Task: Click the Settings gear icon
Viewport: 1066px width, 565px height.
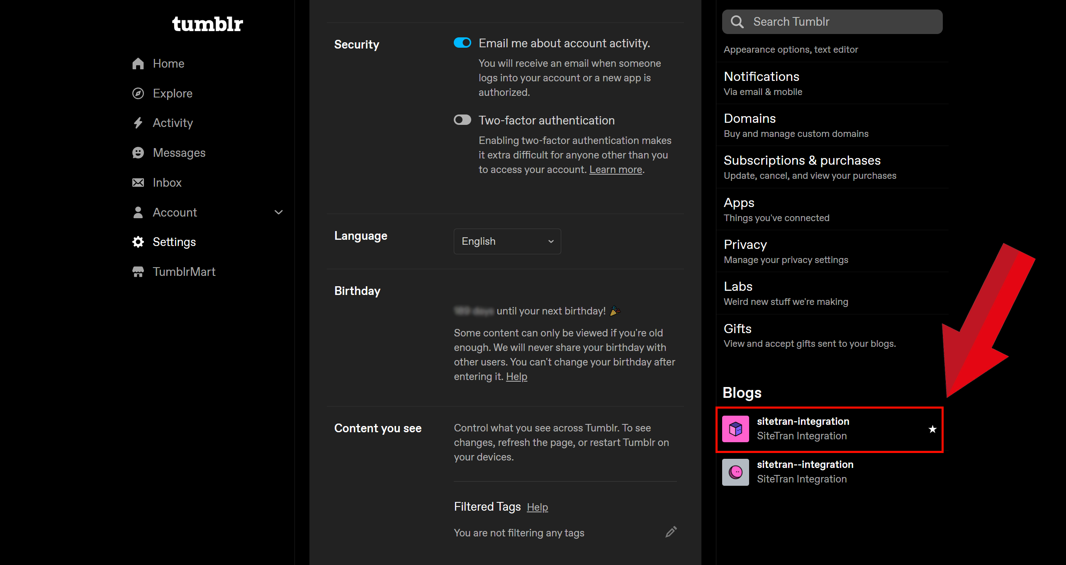Action: tap(138, 242)
